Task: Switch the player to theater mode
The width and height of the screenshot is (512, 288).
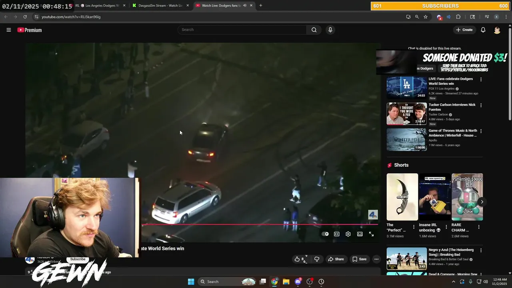Action: [x=360, y=234]
